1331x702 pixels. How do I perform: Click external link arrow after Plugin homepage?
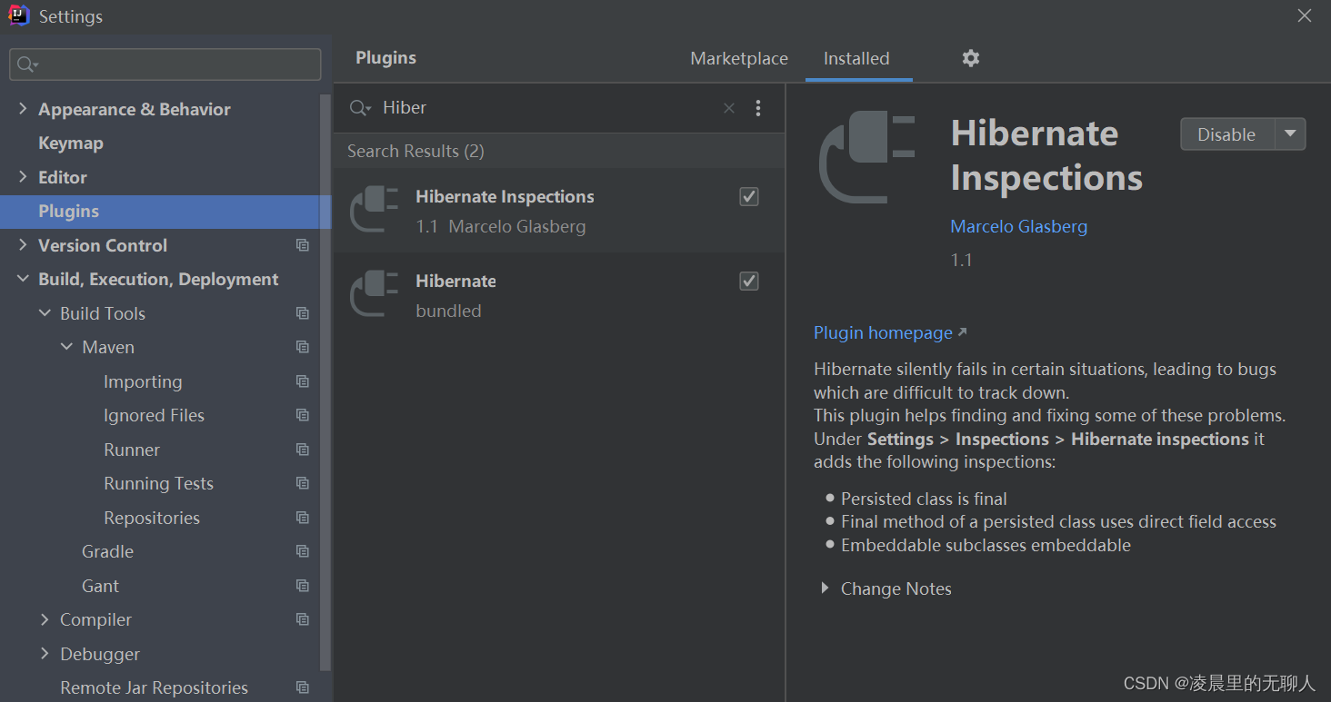pos(962,332)
